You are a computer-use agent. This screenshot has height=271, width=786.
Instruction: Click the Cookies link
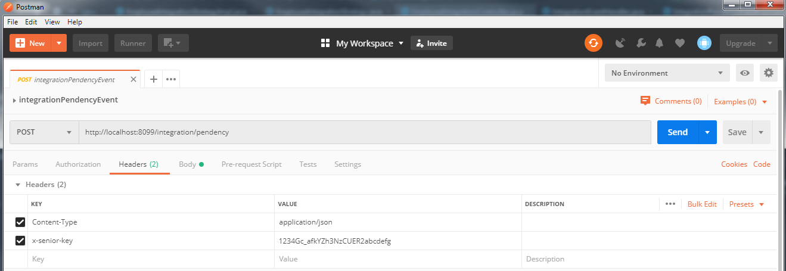(734, 164)
